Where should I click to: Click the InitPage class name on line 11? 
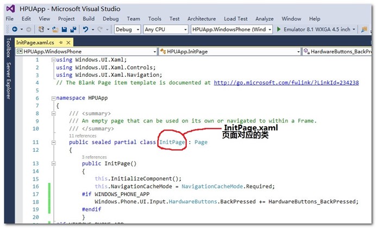tap(172, 142)
